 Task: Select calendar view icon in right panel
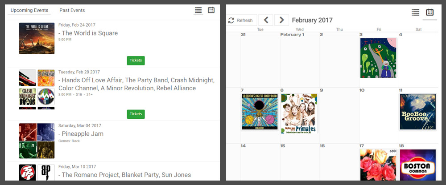[x=429, y=12]
